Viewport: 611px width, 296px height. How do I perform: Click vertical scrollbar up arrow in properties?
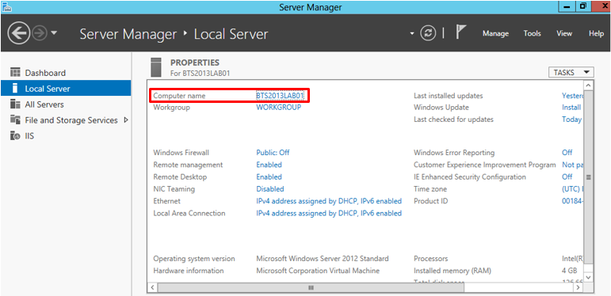[588, 85]
